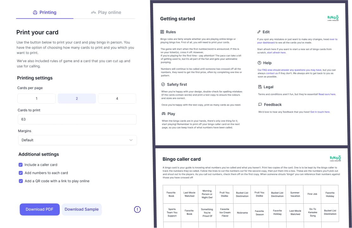This screenshot has width=352, height=228.
Task: Disable QR code link checkbox
Action: [21, 181]
